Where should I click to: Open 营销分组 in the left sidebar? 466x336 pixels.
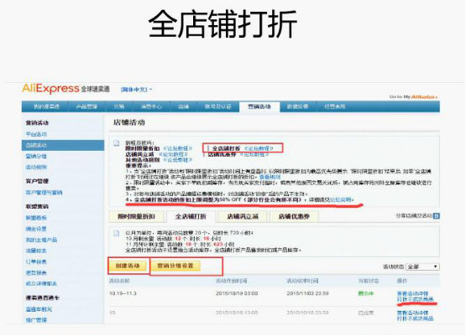click(x=36, y=156)
